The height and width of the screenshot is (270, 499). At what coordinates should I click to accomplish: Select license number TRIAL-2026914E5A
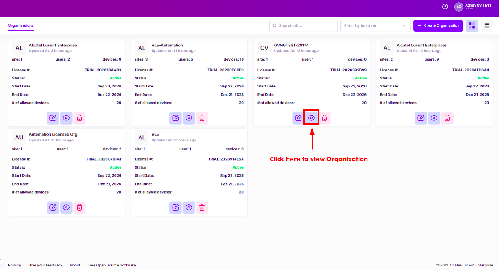click(226, 159)
